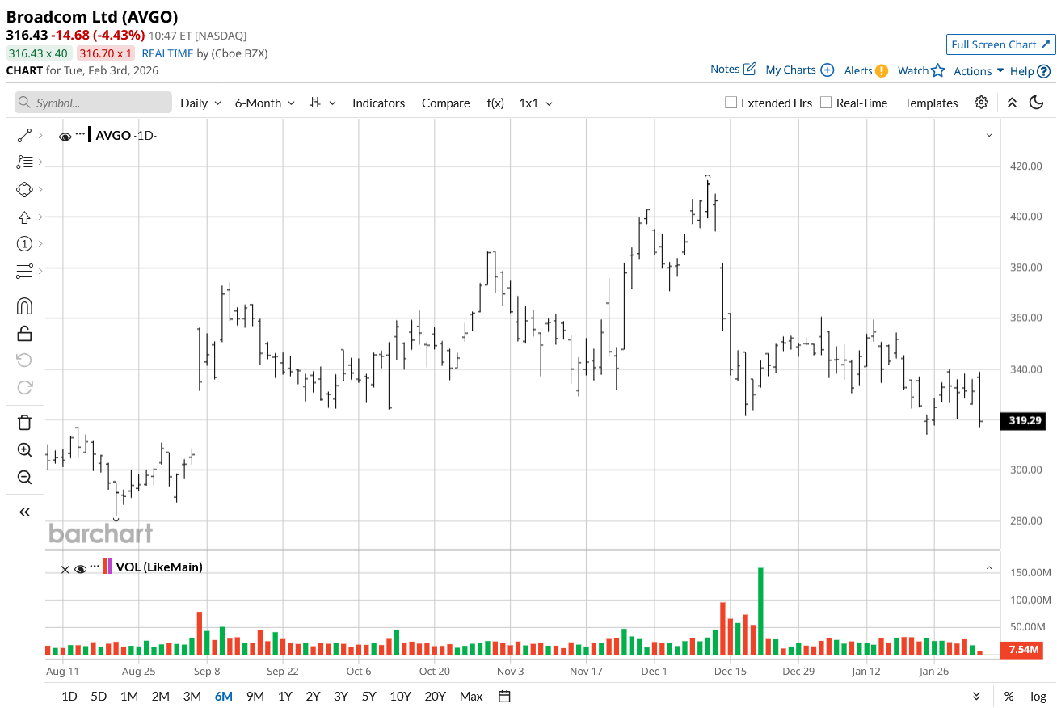Select the 20Y range button
The height and width of the screenshot is (708, 1057).
point(435,696)
